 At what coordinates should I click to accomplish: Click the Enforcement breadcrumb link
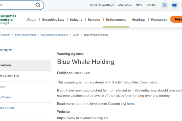(5, 35)
